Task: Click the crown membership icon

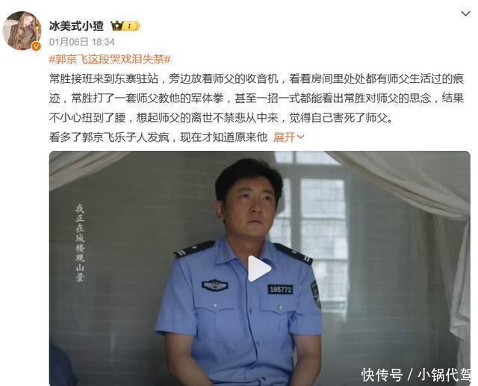Action: (117, 26)
